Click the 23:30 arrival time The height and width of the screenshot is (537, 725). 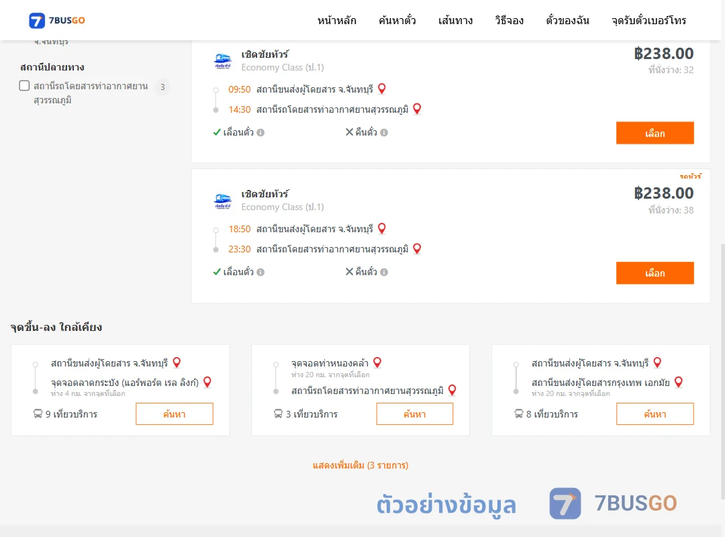click(x=240, y=249)
